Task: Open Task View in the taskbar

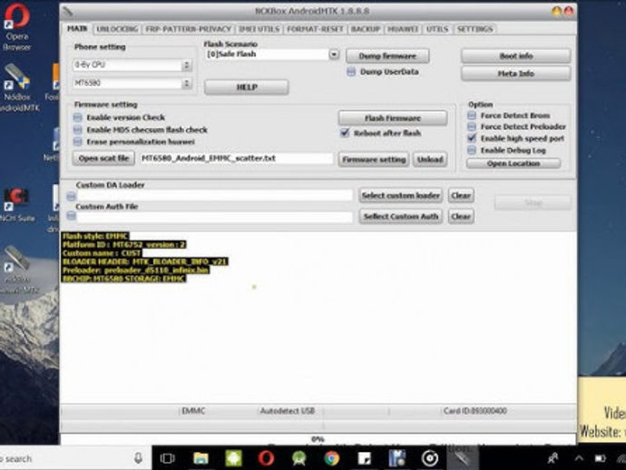Action: [167, 458]
